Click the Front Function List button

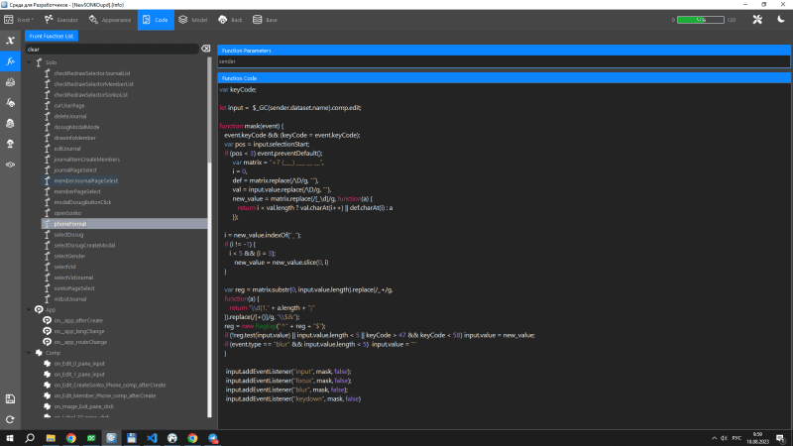pyautogui.click(x=51, y=36)
